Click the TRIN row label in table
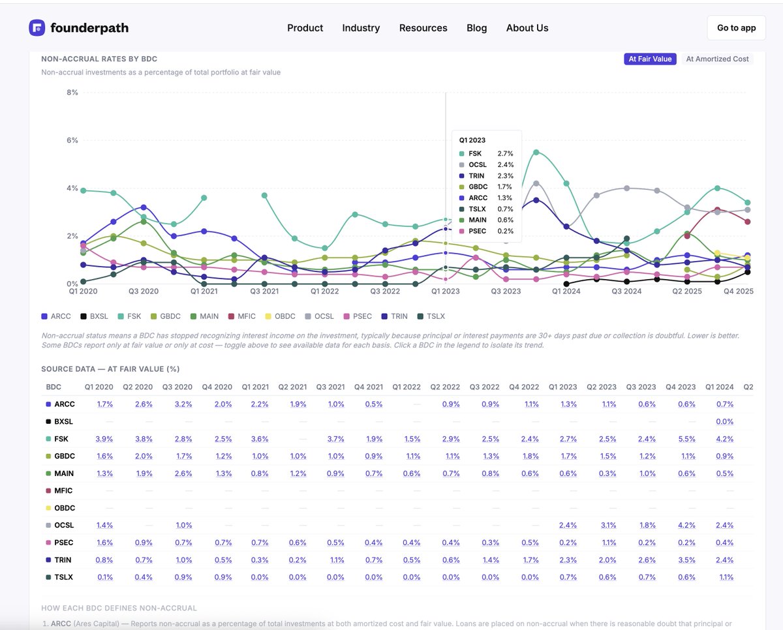This screenshot has height=630, width=783. (x=59, y=560)
